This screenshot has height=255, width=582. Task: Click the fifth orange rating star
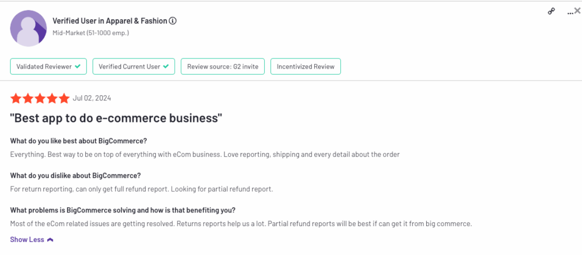click(x=64, y=99)
